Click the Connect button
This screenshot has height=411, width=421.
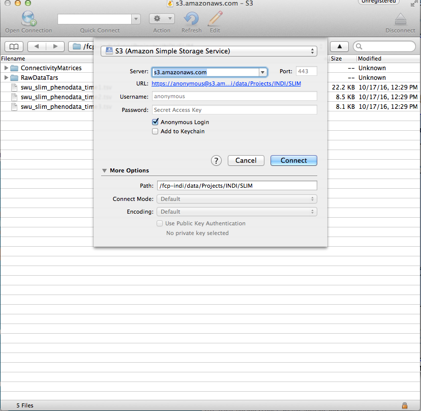pyautogui.click(x=294, y=161)
